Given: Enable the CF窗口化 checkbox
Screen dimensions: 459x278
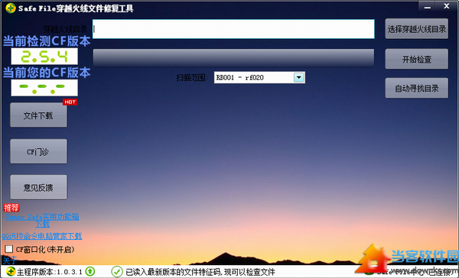Looking at the screenshot, I should tap(8, 249).
